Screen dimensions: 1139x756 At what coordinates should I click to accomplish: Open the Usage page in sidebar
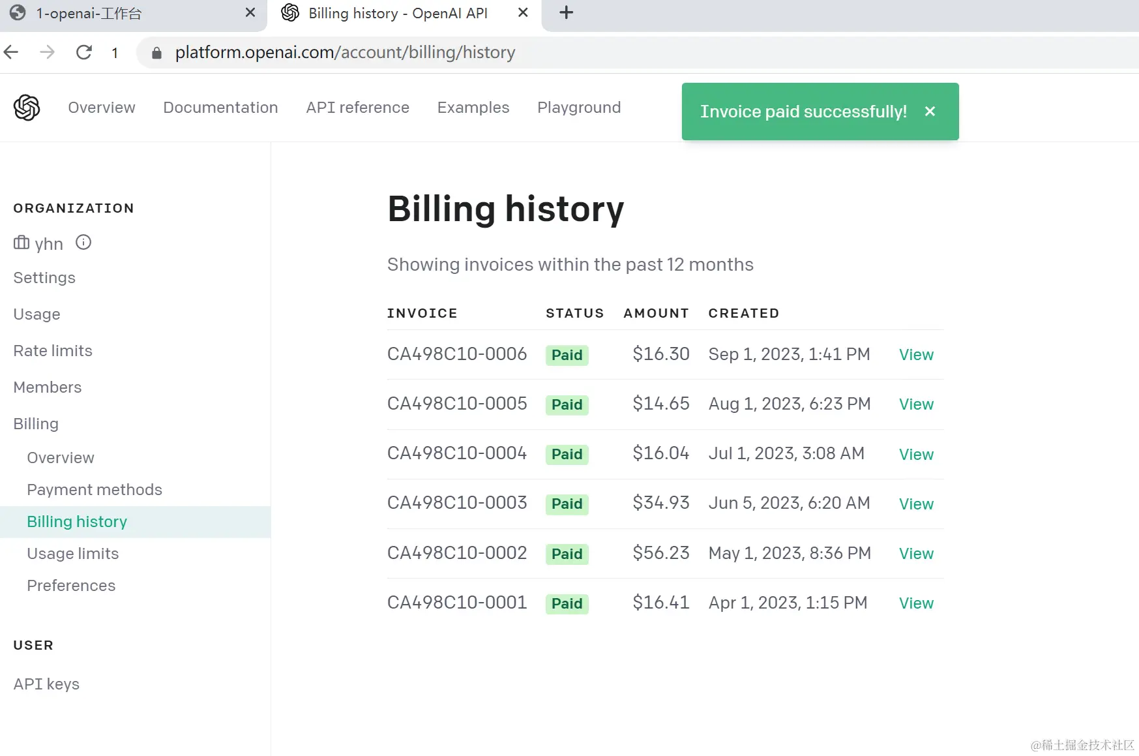point(37,314)
